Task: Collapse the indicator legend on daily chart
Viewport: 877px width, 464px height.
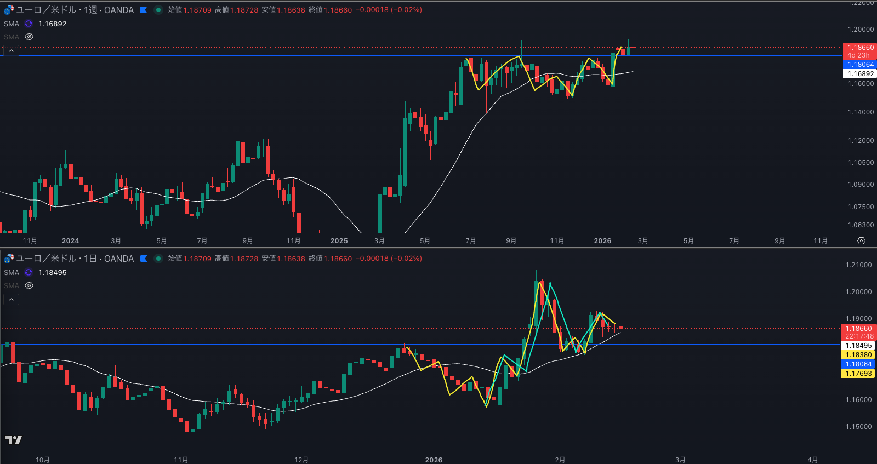Action: click(x=11, y=300)
